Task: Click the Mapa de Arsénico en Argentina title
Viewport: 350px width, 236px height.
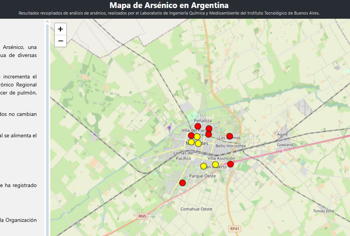Action: (169, 5)
